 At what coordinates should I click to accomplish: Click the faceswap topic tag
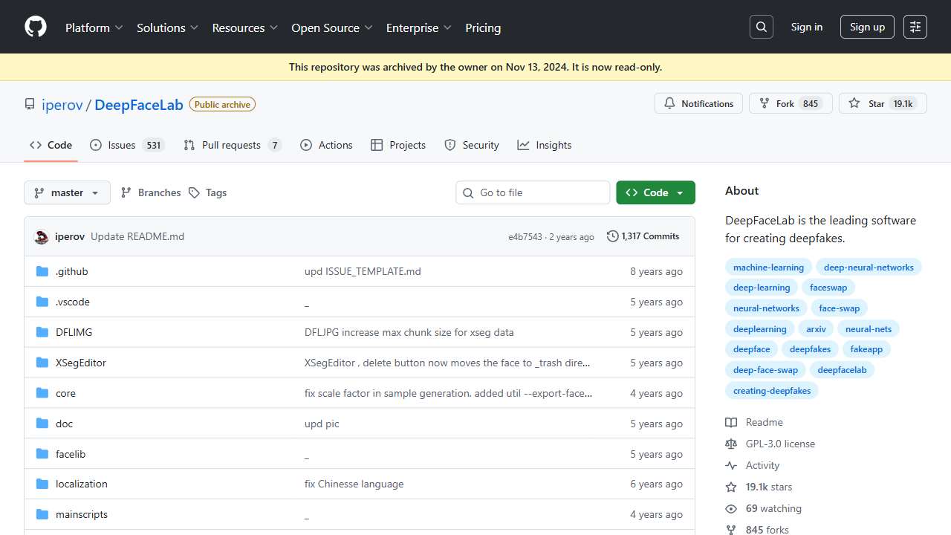[x=828, y=288]
